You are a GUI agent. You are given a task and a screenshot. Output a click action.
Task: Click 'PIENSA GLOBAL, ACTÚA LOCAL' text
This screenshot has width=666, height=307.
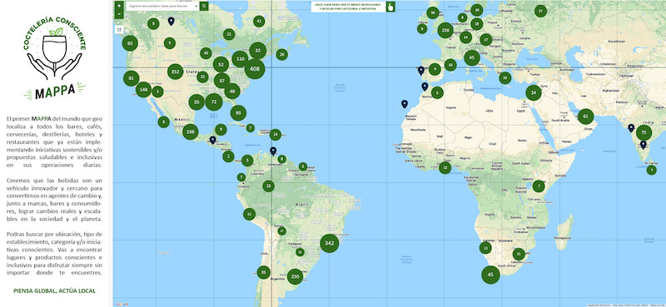click(54, 291)
